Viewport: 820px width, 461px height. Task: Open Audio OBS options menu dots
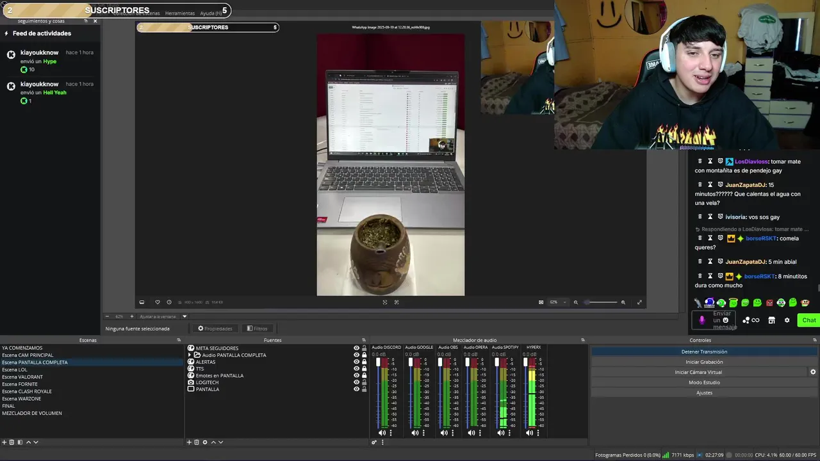coord(452,433)
